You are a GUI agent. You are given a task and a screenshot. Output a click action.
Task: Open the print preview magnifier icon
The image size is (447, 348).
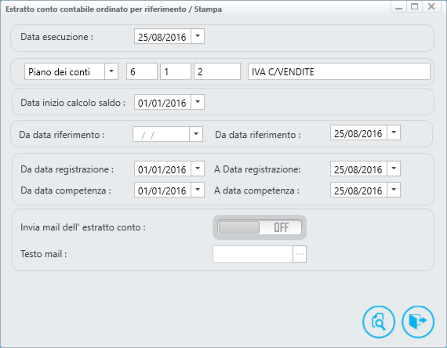click(379, 322)
